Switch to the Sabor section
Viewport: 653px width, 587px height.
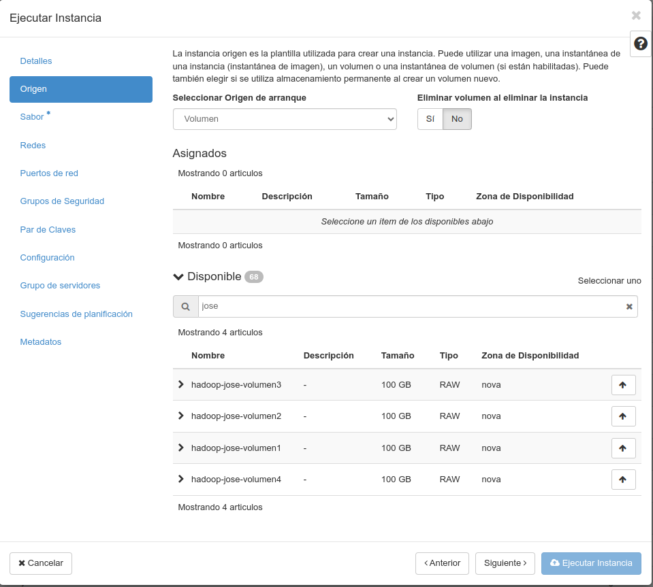[32, 116]
